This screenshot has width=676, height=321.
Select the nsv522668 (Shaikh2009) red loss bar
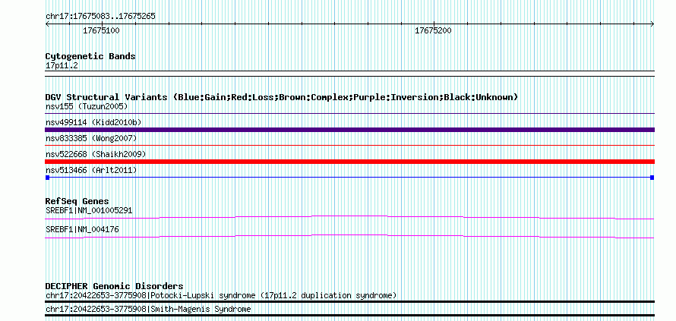[x=349, y=162]
